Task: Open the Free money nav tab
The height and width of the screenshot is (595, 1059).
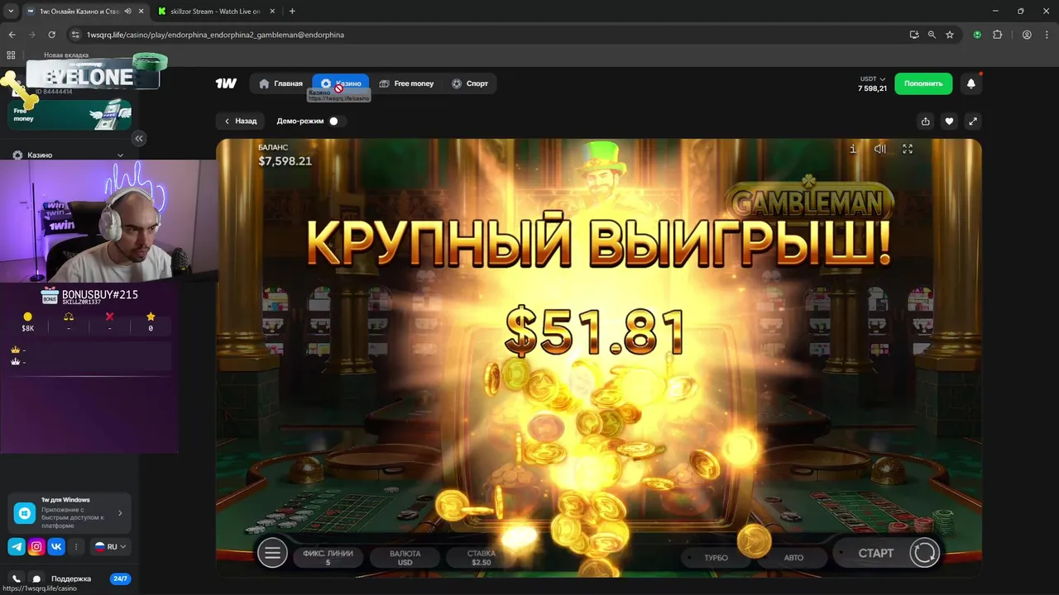Action: coord(406,83)
